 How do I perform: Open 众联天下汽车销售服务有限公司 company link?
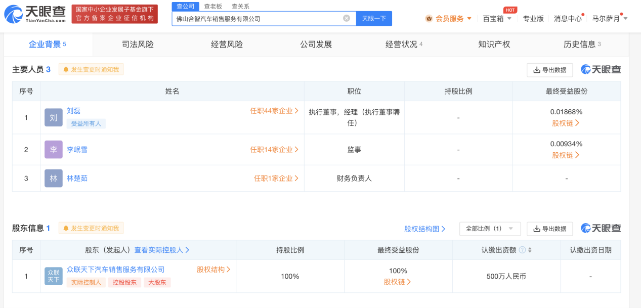pyautogui.click(x=116, y=270)
